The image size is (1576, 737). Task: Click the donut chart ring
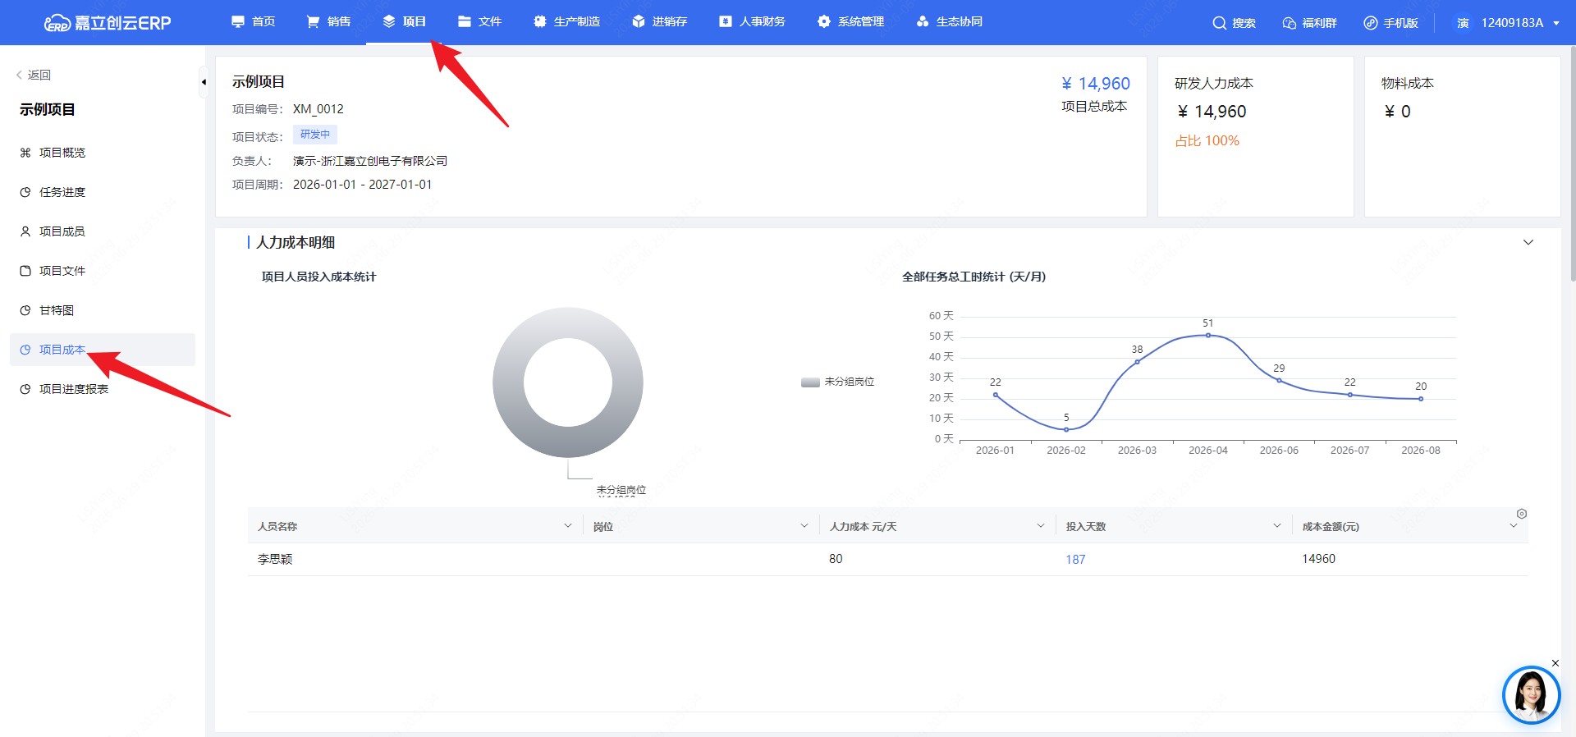tap(568, 324)
